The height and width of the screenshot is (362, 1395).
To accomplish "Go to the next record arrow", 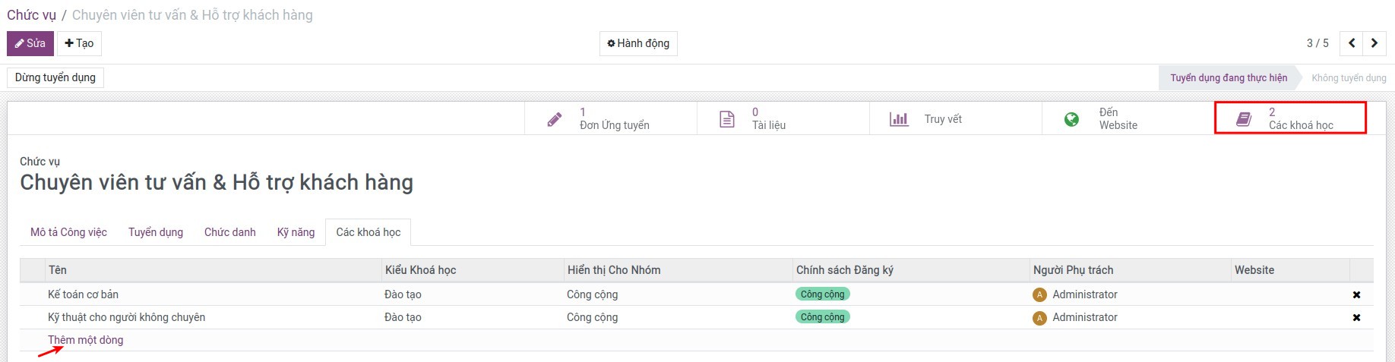I will pyautogui.click(x=1374, y=43).
